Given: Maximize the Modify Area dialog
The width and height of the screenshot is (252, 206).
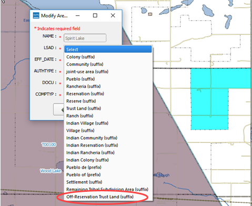Looking at the screenshot, I should coord(95,16).
